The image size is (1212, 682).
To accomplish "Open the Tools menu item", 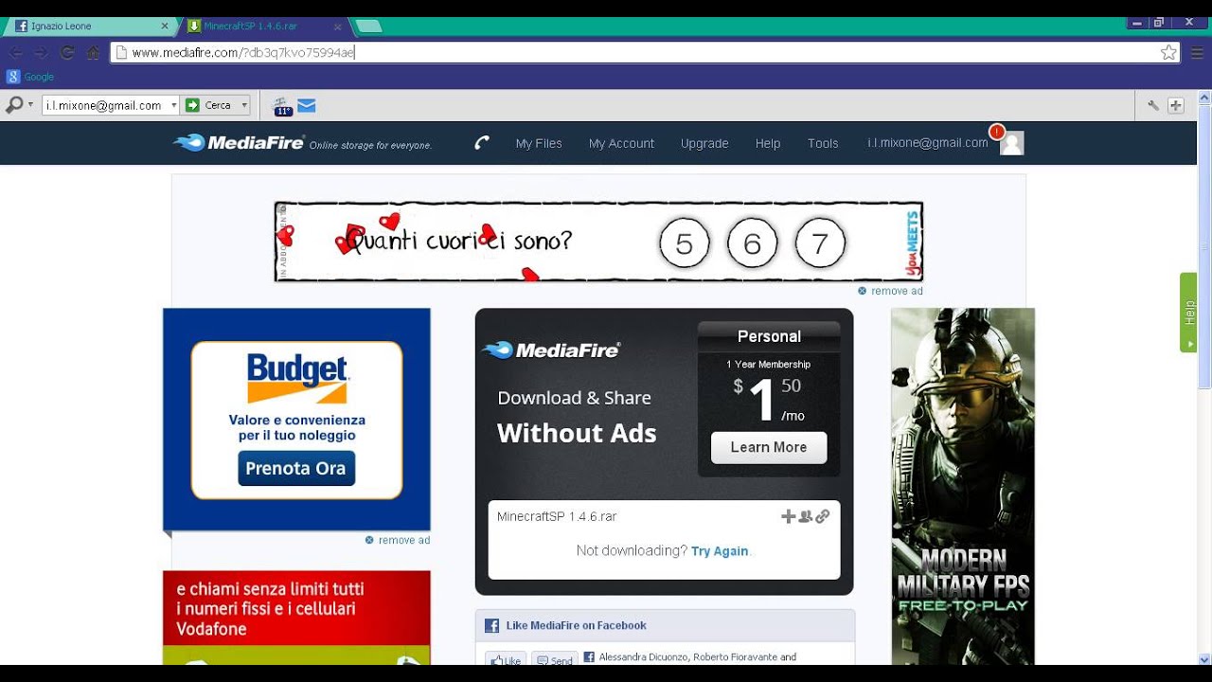I will click(x=823, y=143).
